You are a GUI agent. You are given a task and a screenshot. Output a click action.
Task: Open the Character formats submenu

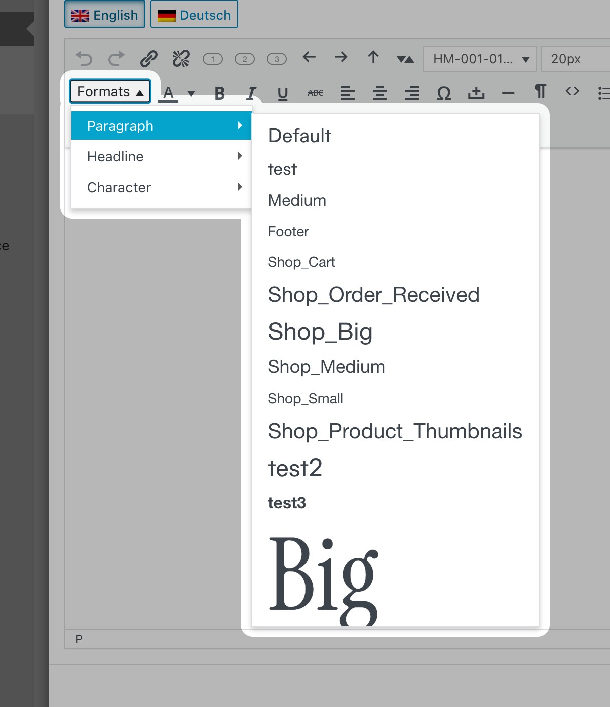pyautogui.click(x=161, y=187)
